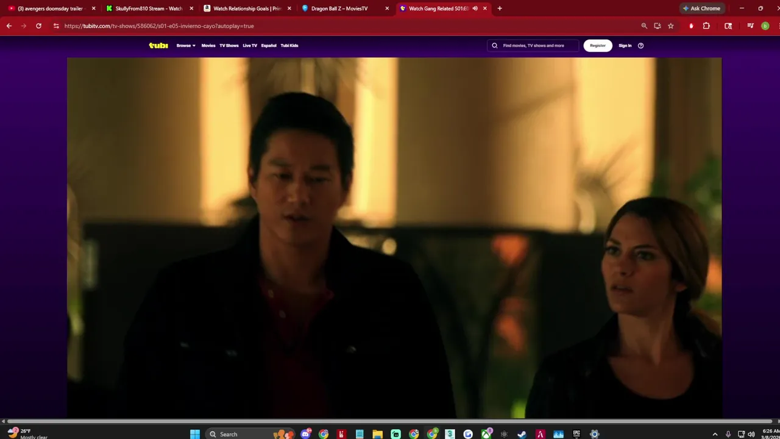Image resolution: width=780 pixels, height=439 pixels.
Task: Open the site information icon in address bar
Action: coord(56,26)
